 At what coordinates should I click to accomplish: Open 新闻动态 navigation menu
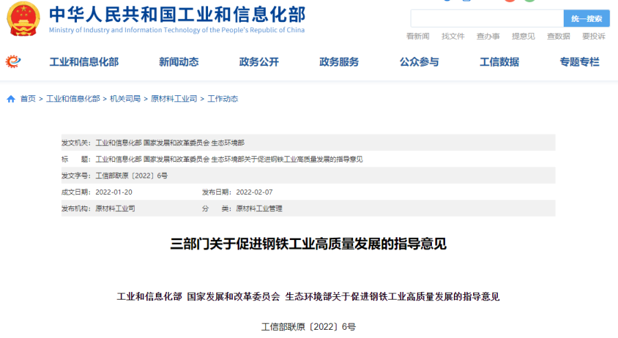click(x=179, y=62)
